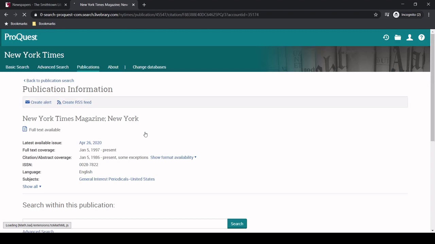The image size is (435, 244).
Task: Go to Advanced Search in the top menu
Action: click(x=53, y=67)
